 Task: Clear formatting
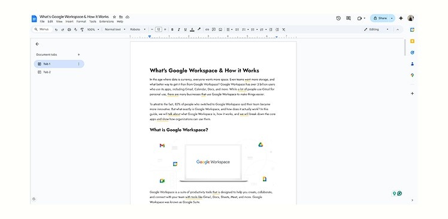pyautogui.click(x=283, y=29)
